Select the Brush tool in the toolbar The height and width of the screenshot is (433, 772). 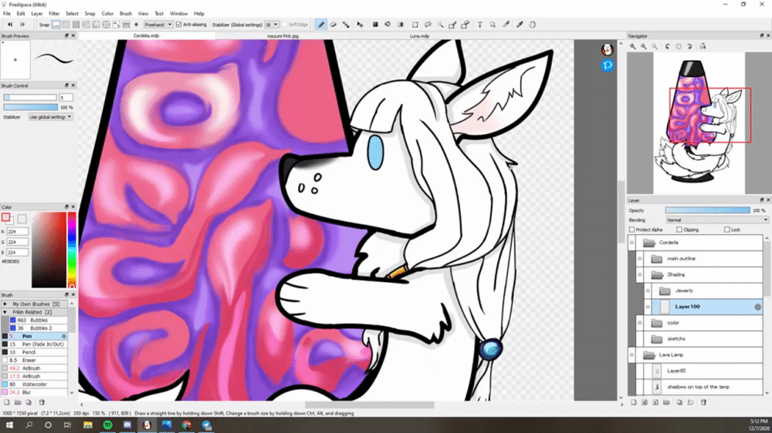coord(320,25)
